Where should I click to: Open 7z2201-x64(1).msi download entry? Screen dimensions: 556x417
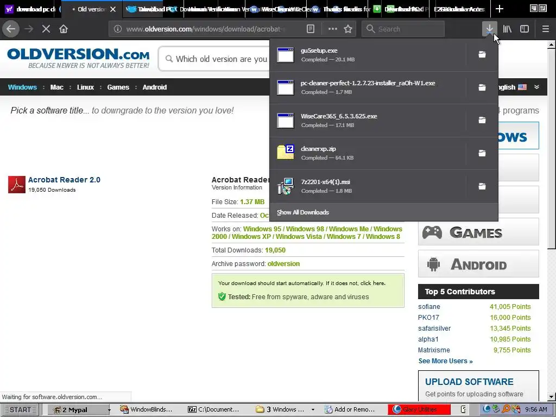(x=368, y=186)
